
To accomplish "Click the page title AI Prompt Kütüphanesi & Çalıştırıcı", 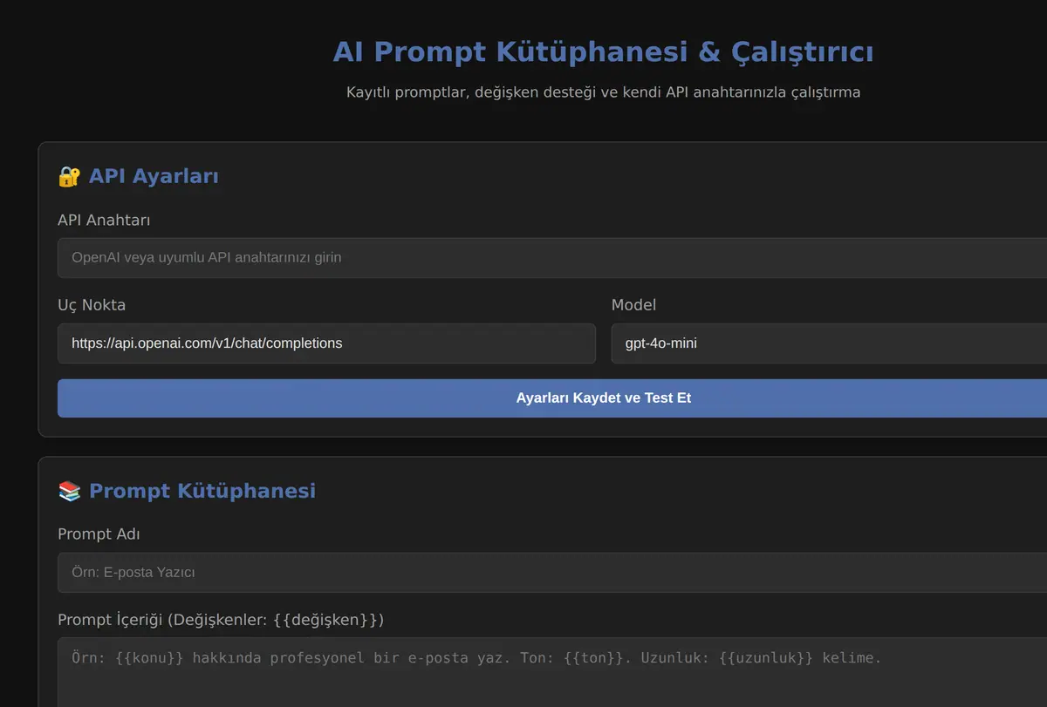I will click(x=603, y=51).
